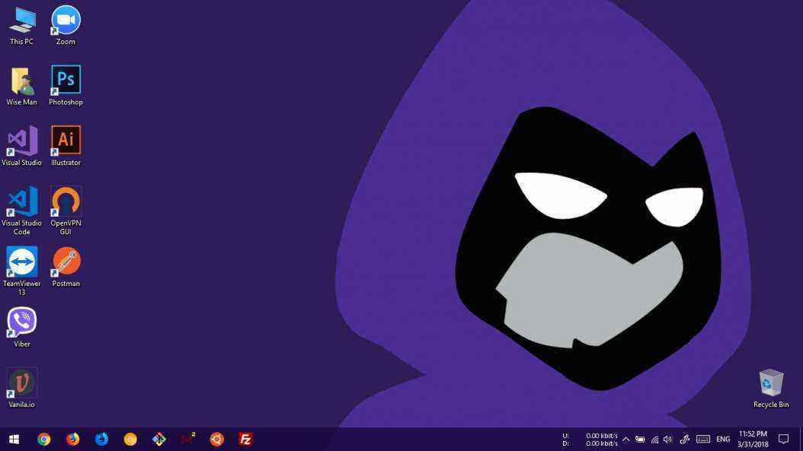Viewport: 803px width, 451px height.
Task: Open the touch keyboard
Action: 703,440
